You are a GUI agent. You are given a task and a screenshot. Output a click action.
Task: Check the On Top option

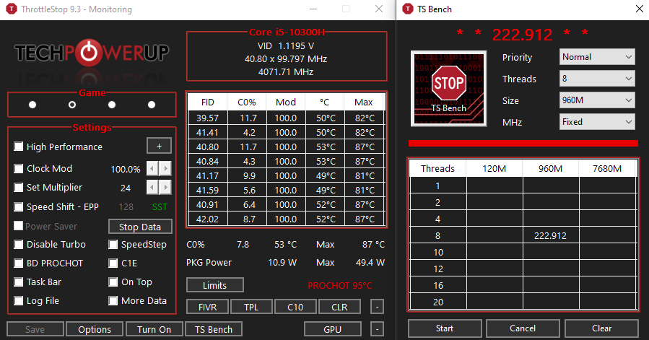(113, 282)
